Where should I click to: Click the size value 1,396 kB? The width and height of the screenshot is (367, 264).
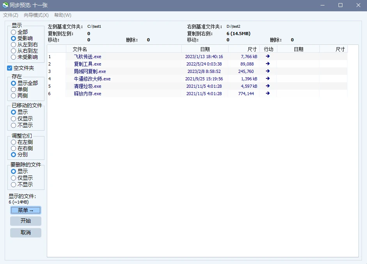[x=249, y=79]
